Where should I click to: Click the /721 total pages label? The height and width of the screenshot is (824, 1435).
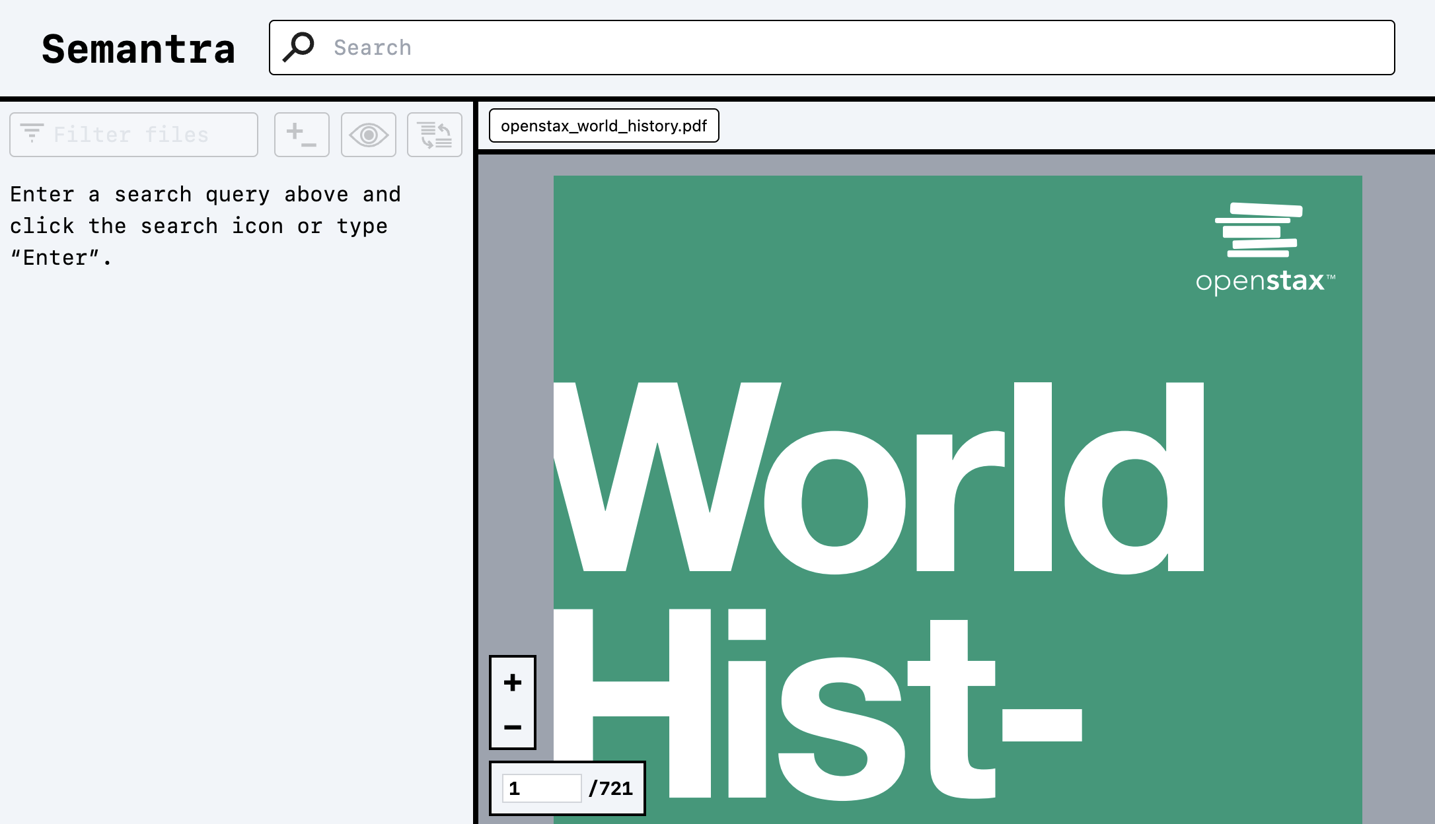611,788
